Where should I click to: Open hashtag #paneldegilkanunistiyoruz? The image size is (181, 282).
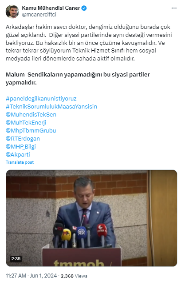click(x=41, y=99)
